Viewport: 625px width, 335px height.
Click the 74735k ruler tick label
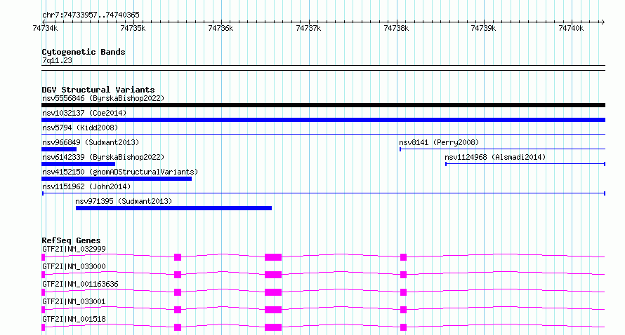133,28
